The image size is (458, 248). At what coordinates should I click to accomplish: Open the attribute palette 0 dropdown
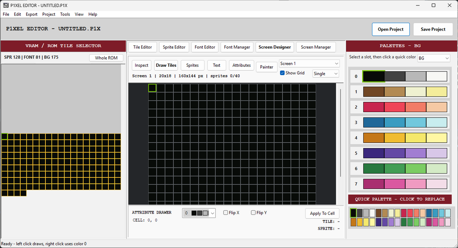coord(199,213)
